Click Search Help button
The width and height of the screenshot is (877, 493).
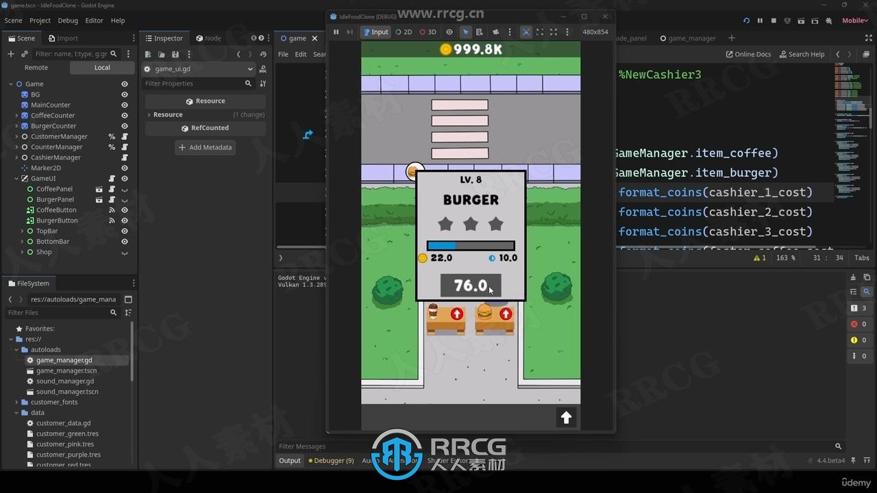pos(802,54)
